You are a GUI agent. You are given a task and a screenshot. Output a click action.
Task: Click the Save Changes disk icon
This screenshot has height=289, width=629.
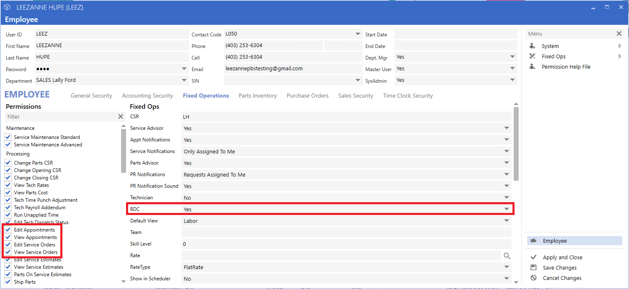534,268
